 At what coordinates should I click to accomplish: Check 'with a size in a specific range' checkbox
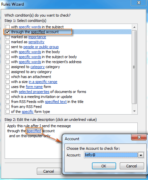click(x=8, y=82)
